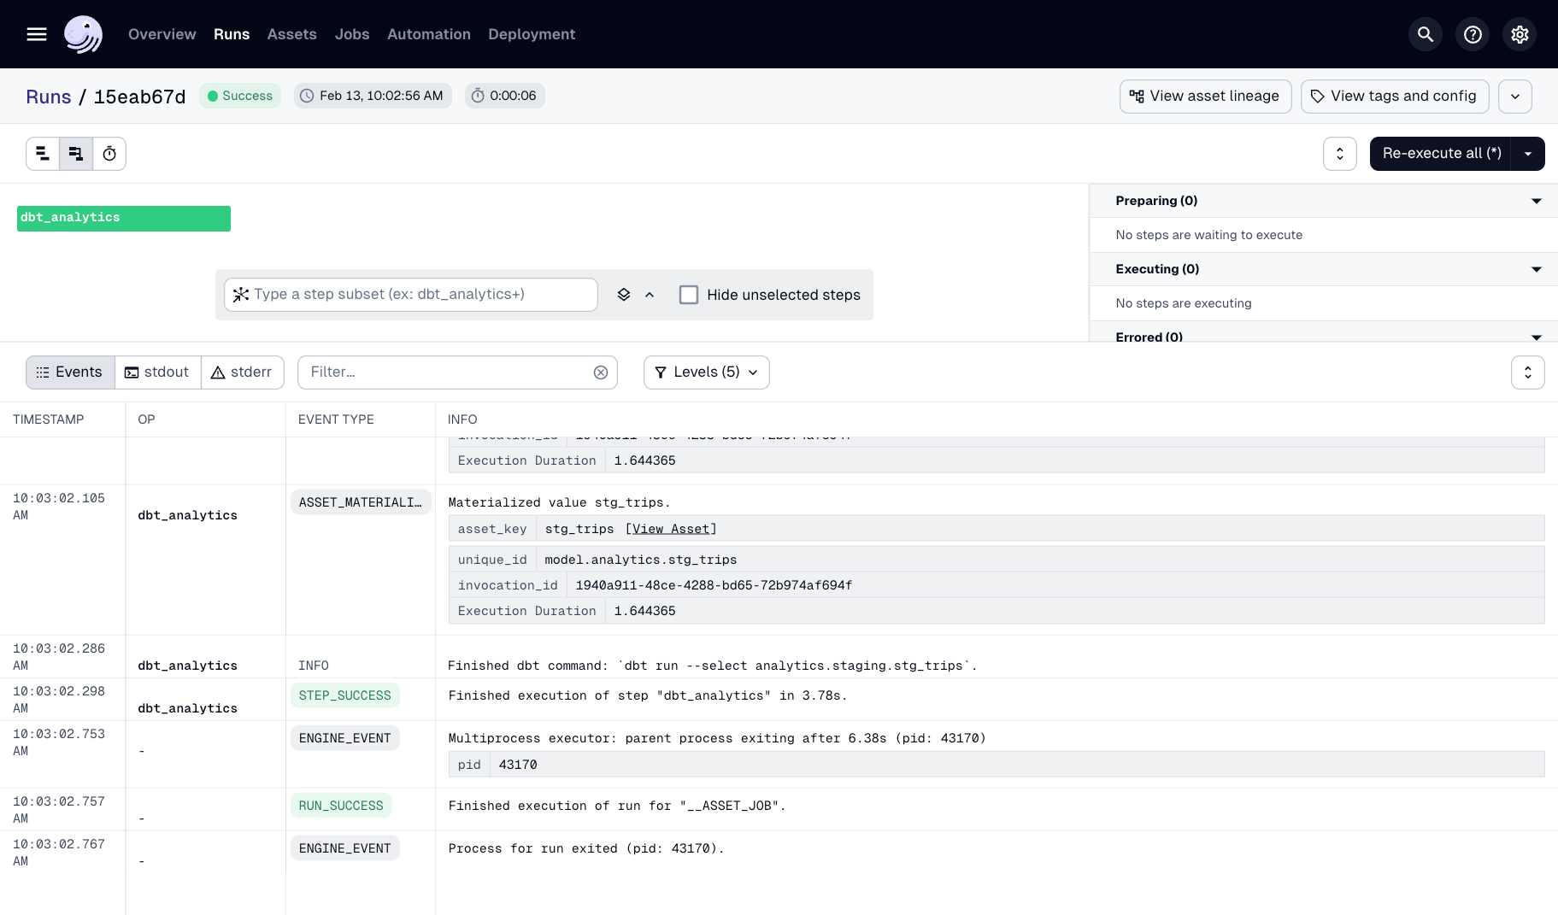Enable Hide unselected steps
This screenshot has width=1558, height=915.
689,294
